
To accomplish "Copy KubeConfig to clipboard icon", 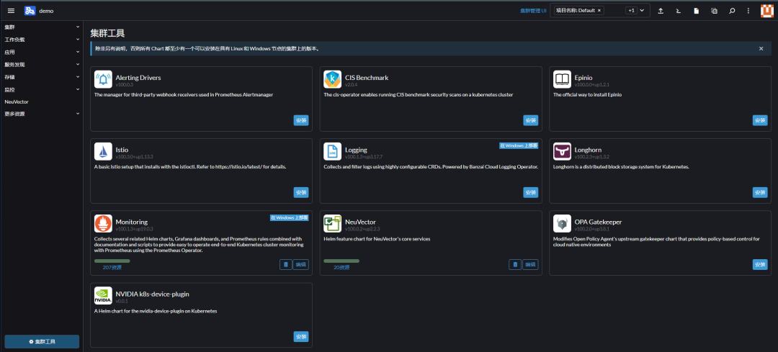I will pyautogui.click(x=714, y=10).
